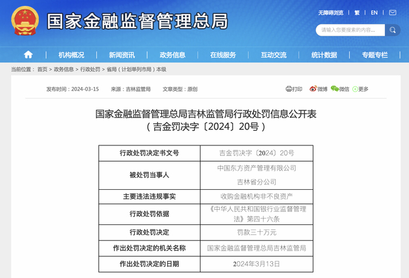Click the 无障碍浏览 link

[x=331, y=13]
